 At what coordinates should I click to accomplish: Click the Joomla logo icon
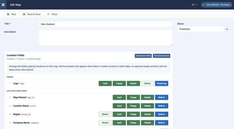3,5
